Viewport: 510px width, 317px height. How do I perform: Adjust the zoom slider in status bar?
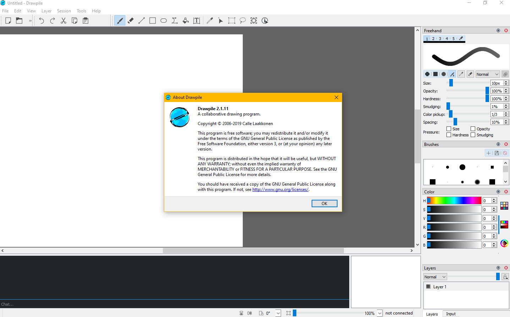click(x=328, y=313)
